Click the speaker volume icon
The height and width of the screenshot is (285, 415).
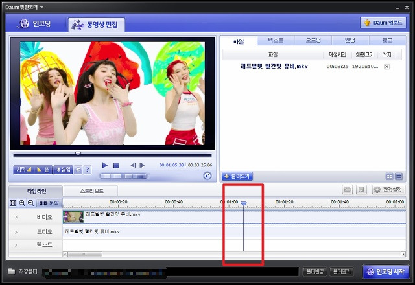pos(207,176)
